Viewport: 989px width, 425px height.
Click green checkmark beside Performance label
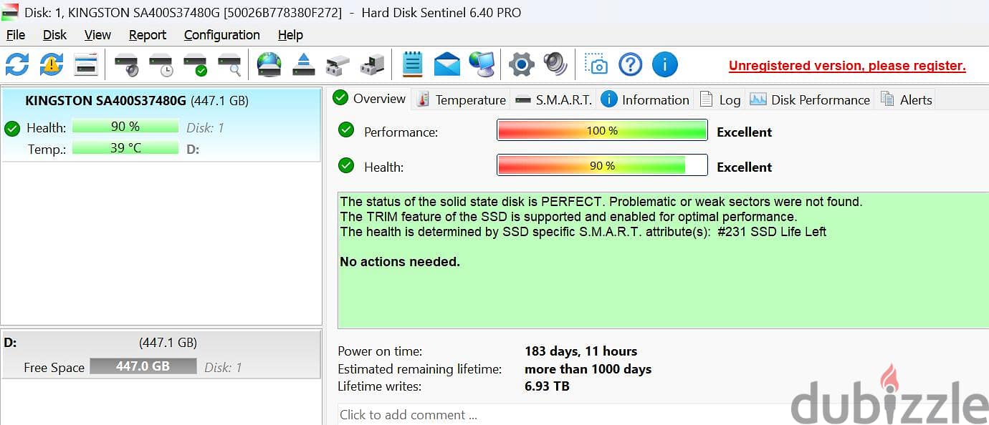pos(346,130)
